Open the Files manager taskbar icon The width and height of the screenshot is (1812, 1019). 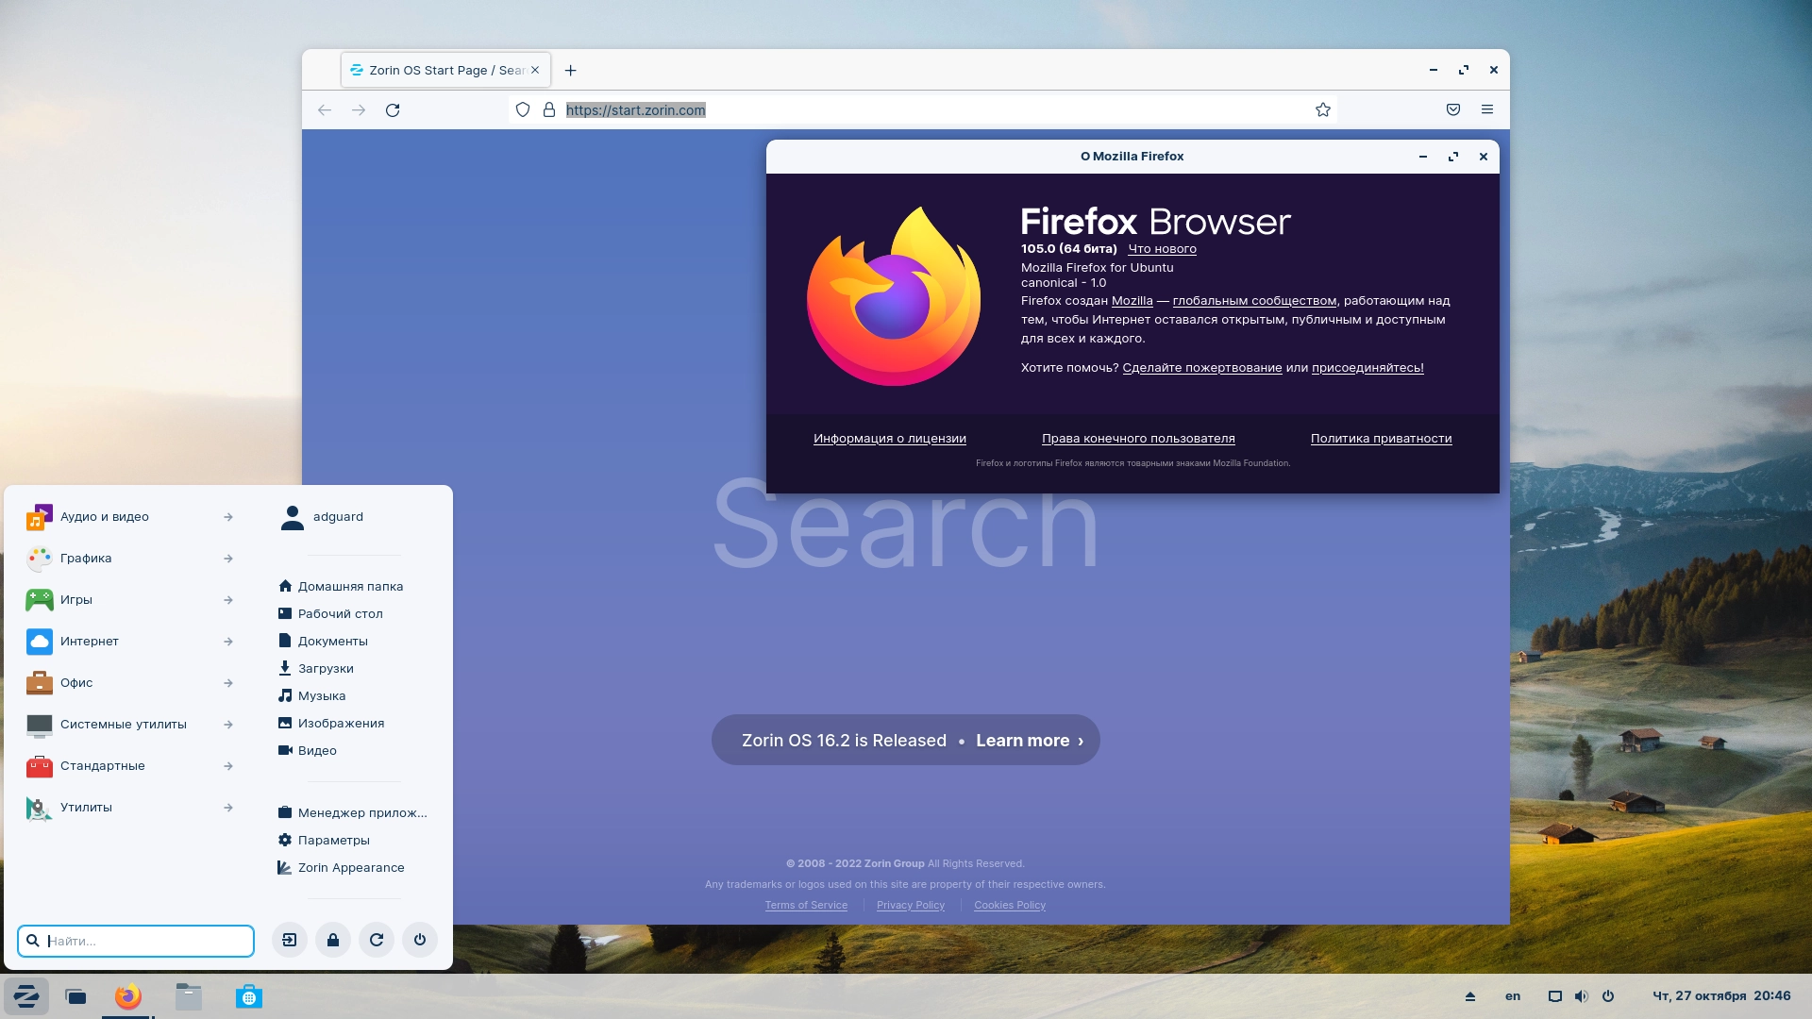pyautogui.click(x=189, y=996)
